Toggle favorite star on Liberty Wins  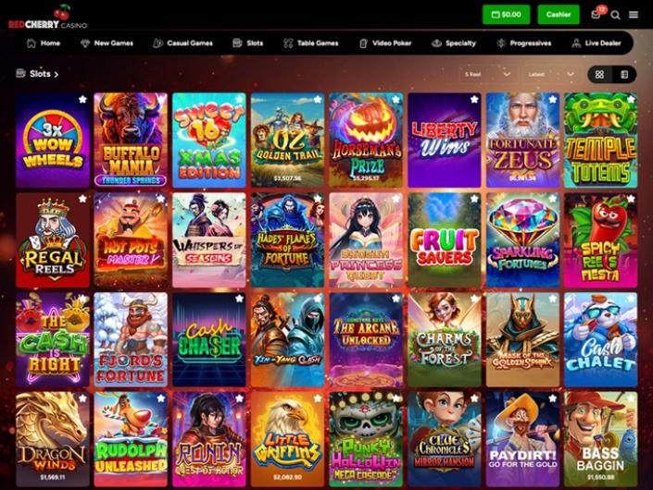tap(474, 99)
